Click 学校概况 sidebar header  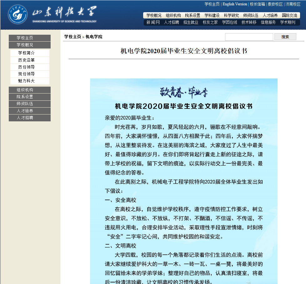[x=30, y=45]
